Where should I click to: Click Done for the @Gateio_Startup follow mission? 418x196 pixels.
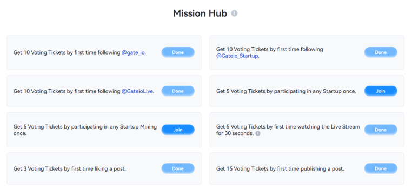click(x=381, y=52)
